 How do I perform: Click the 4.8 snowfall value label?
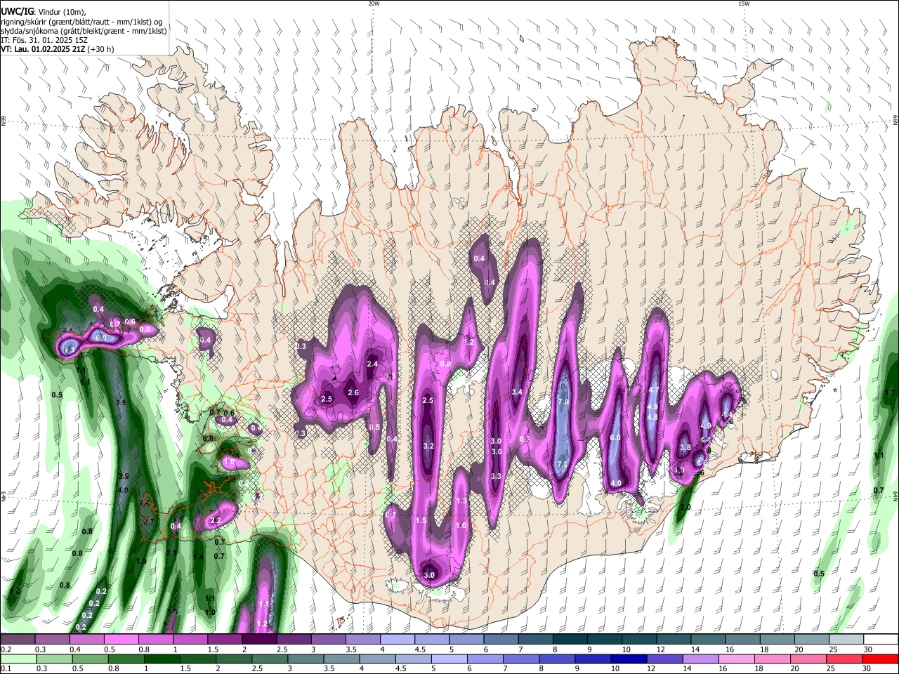click(652, 417)
